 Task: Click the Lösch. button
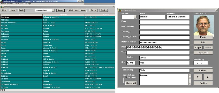(x=13, y=10)
